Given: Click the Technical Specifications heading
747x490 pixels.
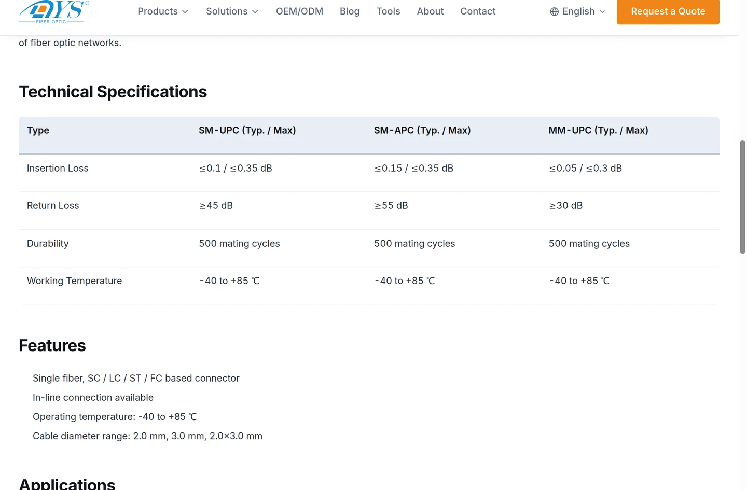Looking at the screenshot, I should [113, 92].
